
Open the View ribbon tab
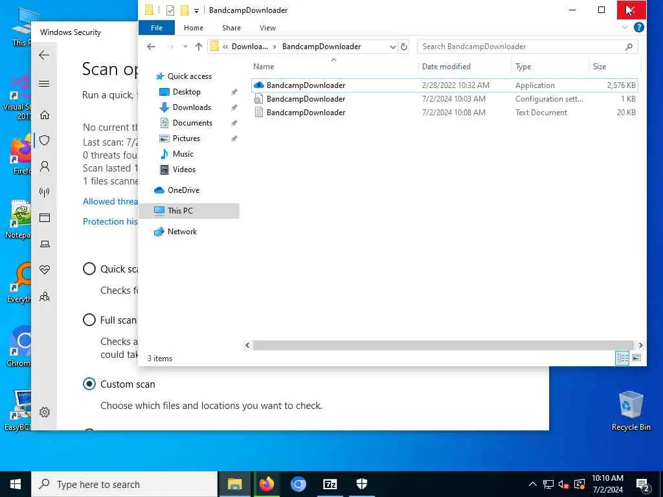[x=267, y=28]
